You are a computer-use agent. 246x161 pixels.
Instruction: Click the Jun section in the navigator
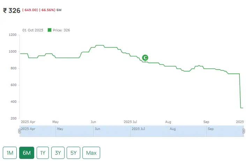click(112, 131)
